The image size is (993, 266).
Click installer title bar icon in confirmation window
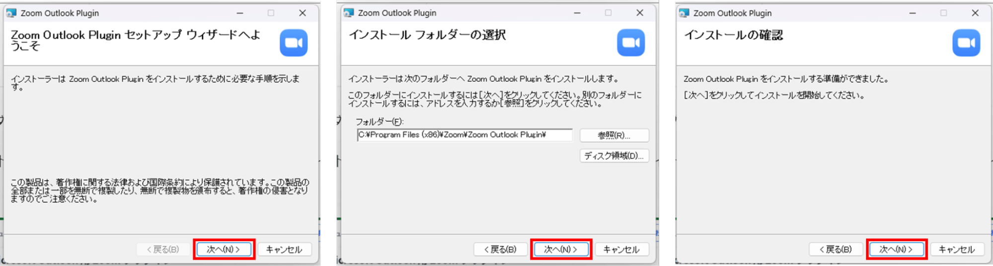tap(684, 13)
